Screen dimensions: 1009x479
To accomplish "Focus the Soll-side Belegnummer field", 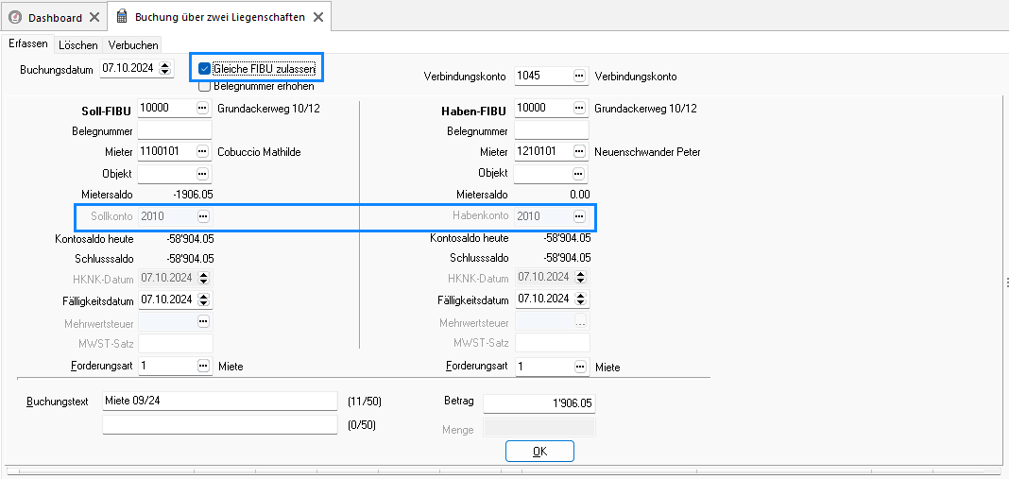I will pos(175,130).
